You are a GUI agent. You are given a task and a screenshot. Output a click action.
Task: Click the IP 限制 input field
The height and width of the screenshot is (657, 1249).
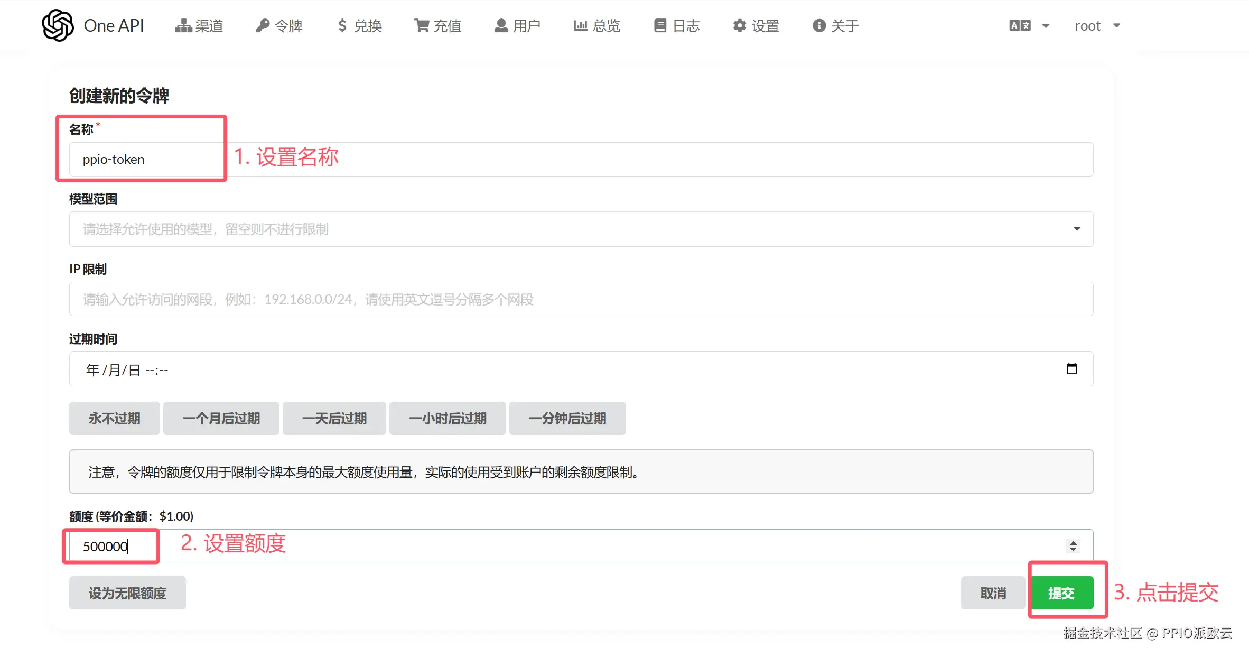(x=581, y=299)
